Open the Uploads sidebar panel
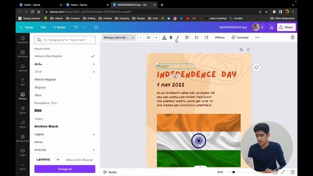This screenshot has height=176, width=313. (22, 68)
